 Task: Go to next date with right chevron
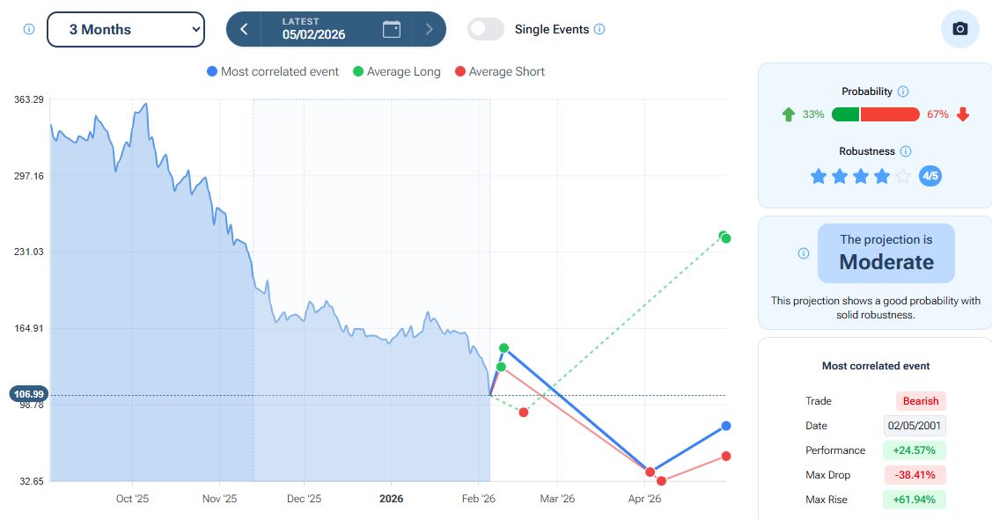click(430, 29)
